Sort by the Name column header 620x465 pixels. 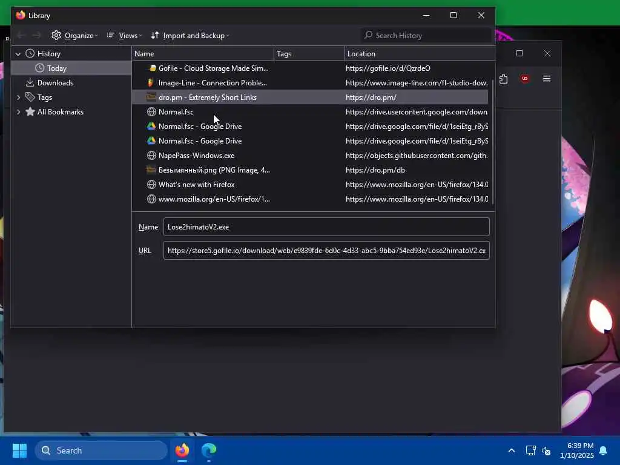point(203,54)
